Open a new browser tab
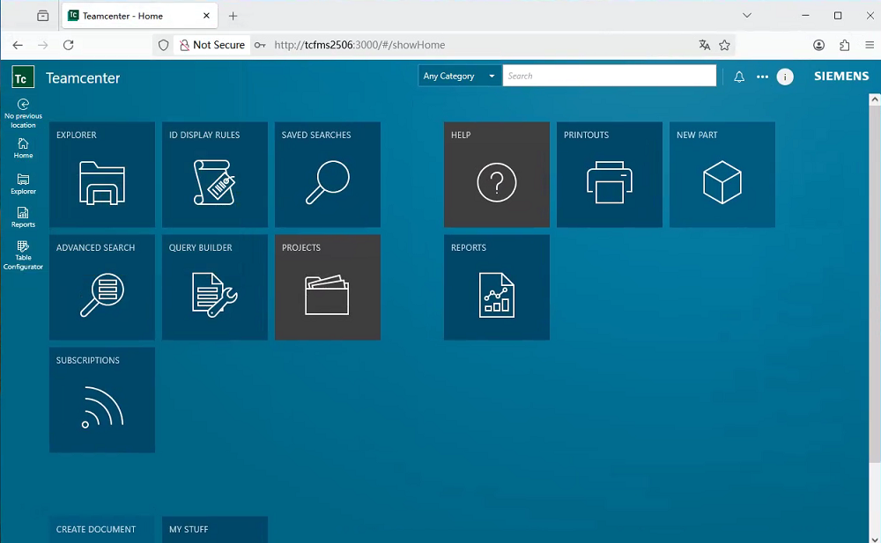 point(233,16)
